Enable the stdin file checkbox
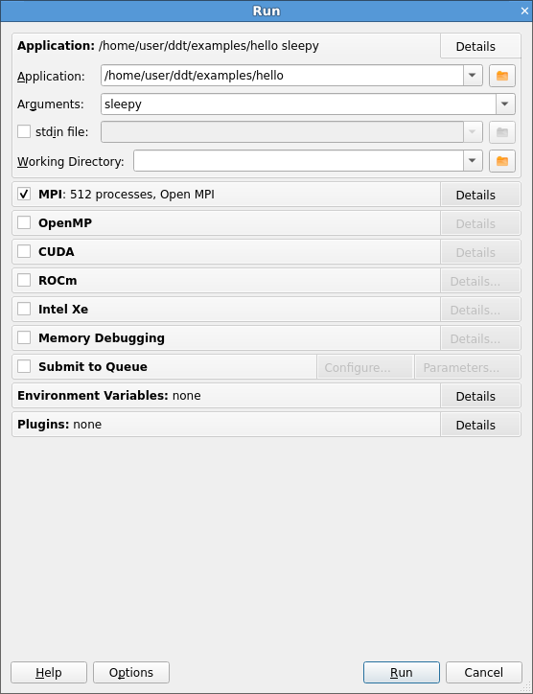This screenshot has width=533, height=694. pyautogui.click(x=24, y=131)
